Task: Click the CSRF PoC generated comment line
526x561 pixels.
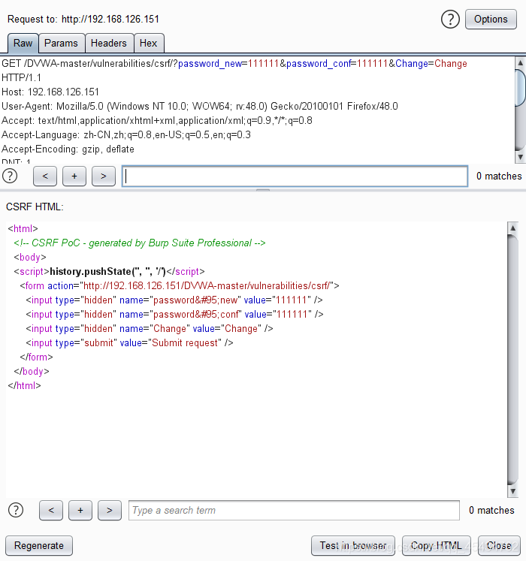Action: [140, 243]
